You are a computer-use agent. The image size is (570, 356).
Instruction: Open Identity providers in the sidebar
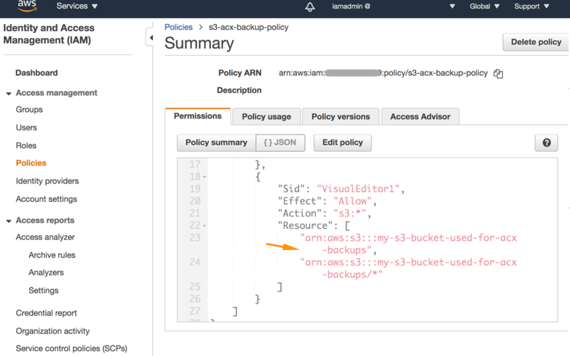point(47,181)
